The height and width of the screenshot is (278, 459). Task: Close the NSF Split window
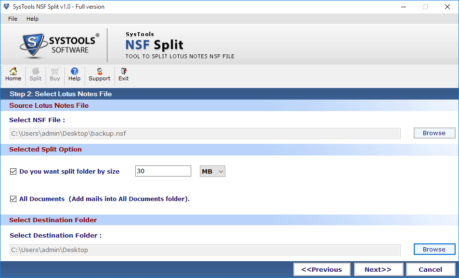coord(447,7)
